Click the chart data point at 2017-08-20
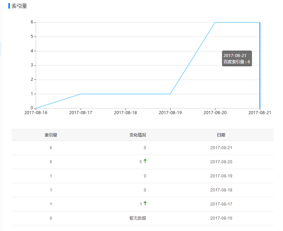The image size is (283, 231). pyautogui.click(x=215, y=22)
